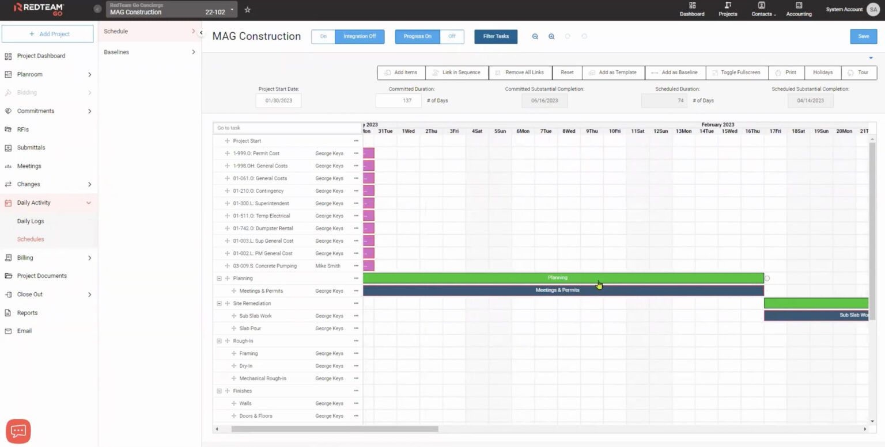Open the Accounting section
The image size is (885, 447).
click(799, 10)
